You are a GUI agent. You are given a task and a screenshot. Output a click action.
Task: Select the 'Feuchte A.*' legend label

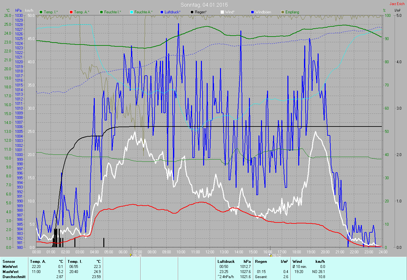pyautogui.click(x=143, y=12)
